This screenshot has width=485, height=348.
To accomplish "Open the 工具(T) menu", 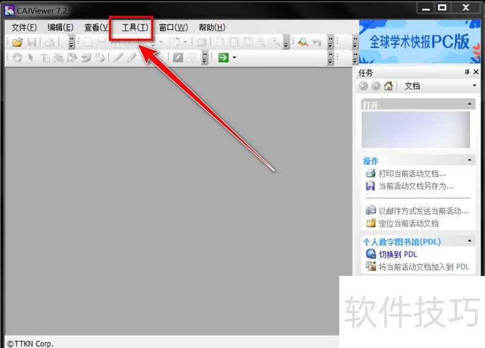I will [135, 27].
